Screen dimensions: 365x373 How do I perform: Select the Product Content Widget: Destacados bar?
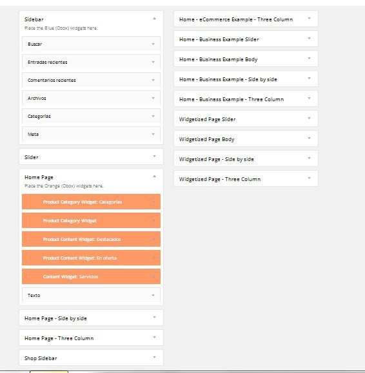point(91,239)
